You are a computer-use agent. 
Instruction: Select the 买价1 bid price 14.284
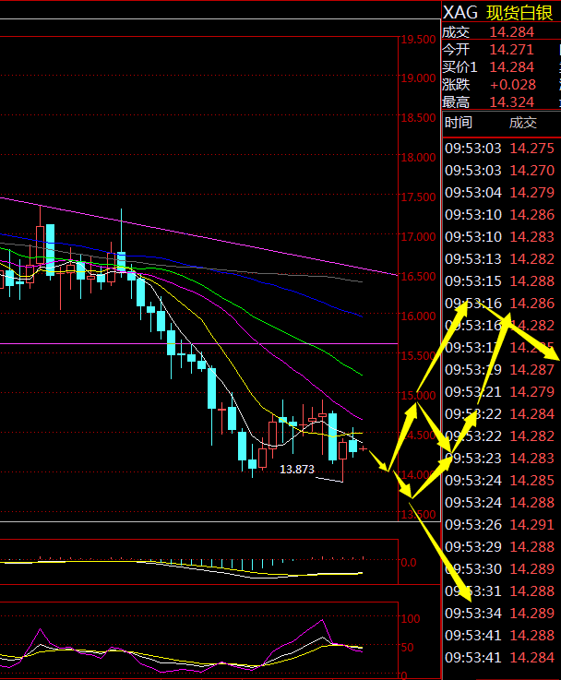pyautogui.click(x=511, y=67)
